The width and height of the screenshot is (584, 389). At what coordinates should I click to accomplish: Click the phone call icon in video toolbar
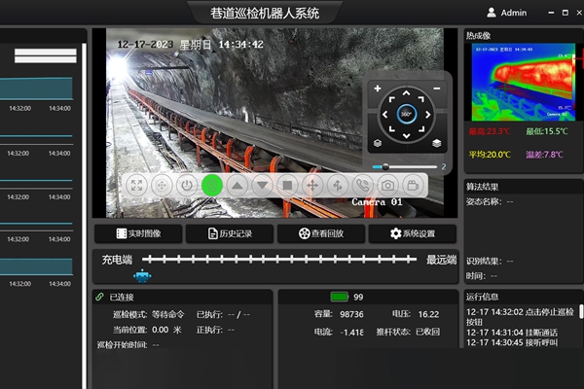point(362,185)
